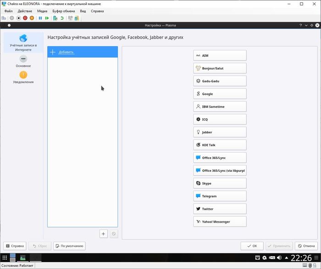
Task: Click the volume icon in system tray
Action: 279,258
